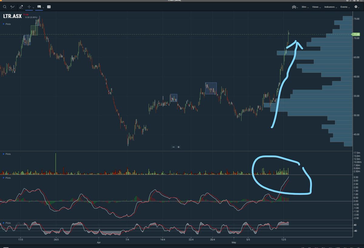Image resolution: width=364 pixels, height=248 pixels.
Task: Click the LTR.ASX symbol title
Action: (13, 16)
